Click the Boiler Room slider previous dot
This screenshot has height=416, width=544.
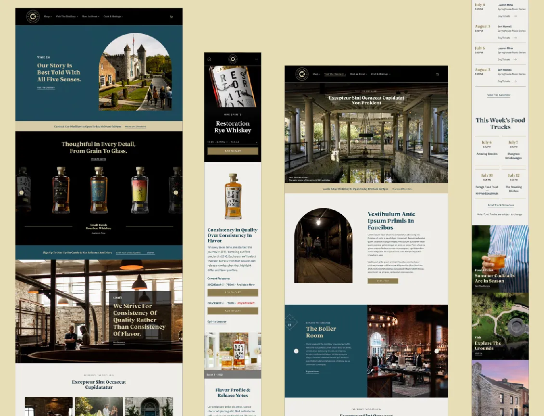[x=296, y=351]
